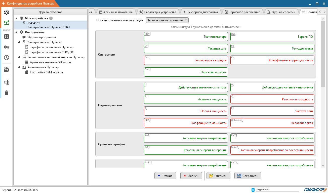The image size is (328, 193).
Task: Toggle the Действующее значение напряжения item
Action: point(272,87)
